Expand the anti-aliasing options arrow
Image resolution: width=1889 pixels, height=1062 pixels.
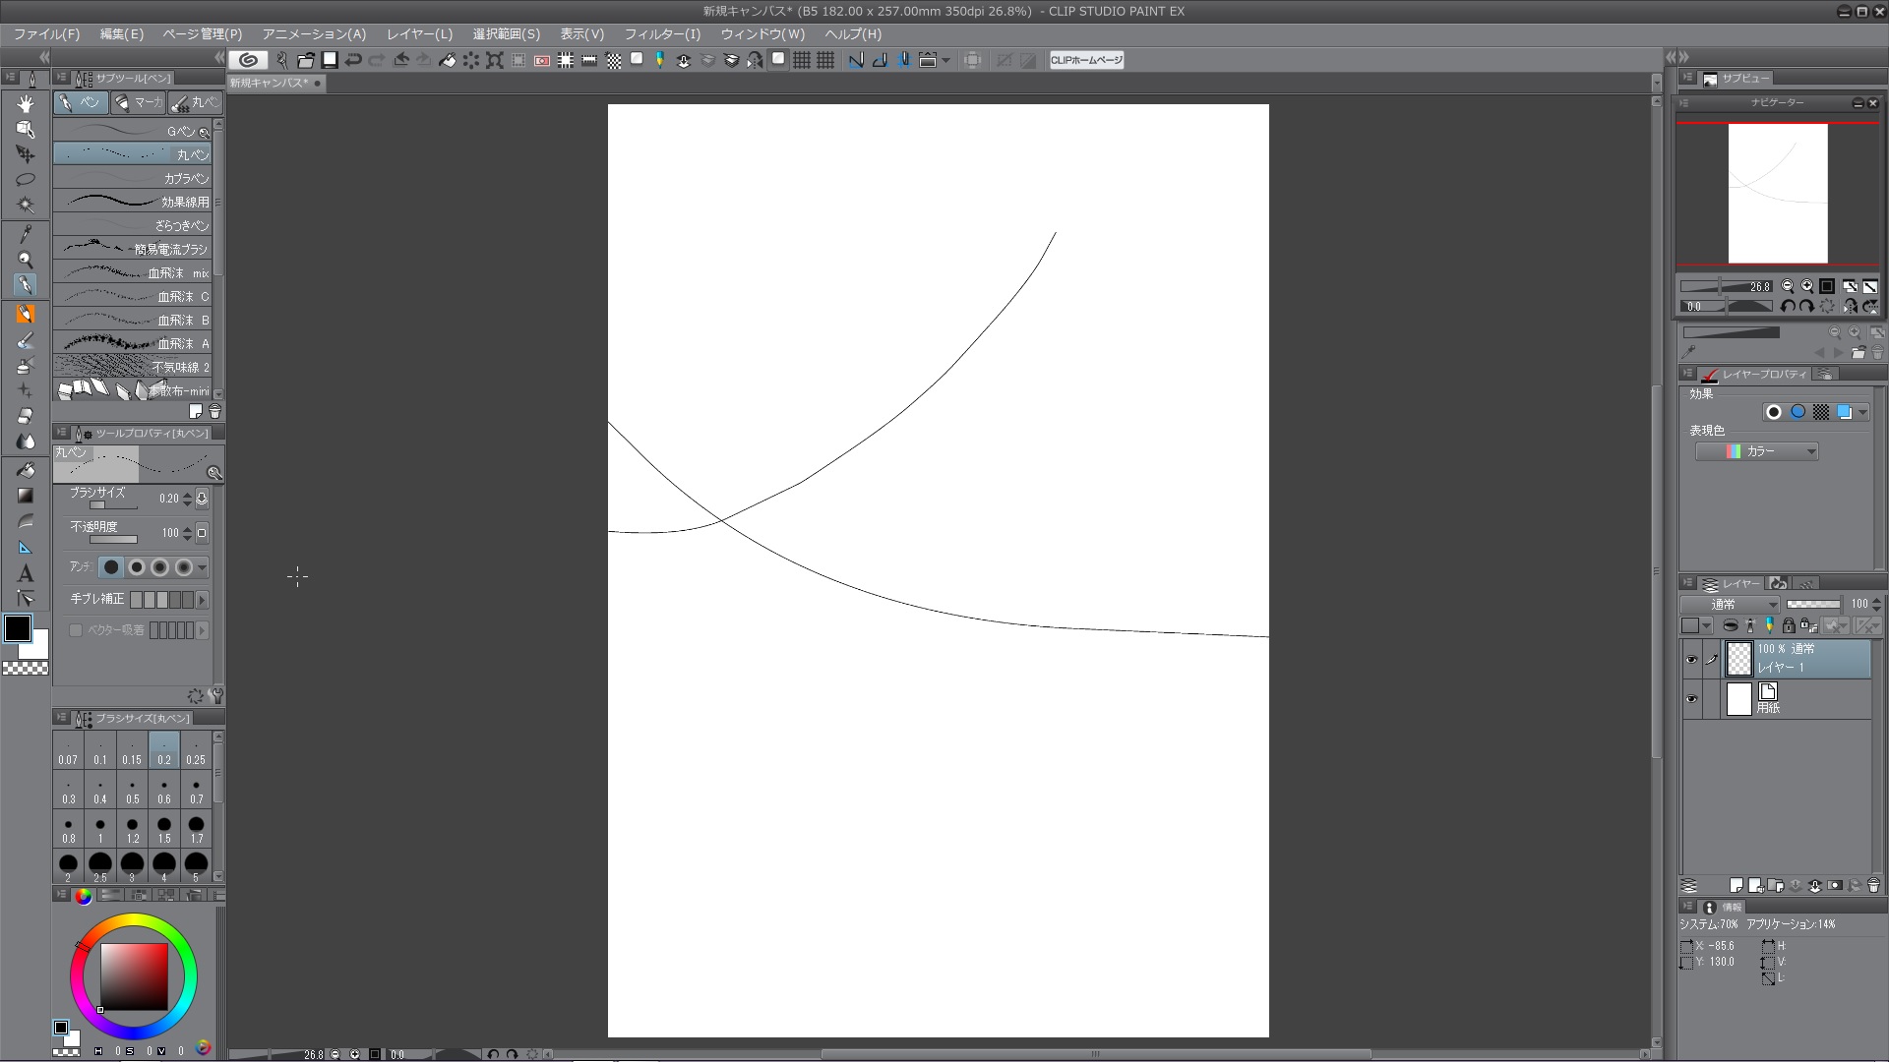tap(202, 567)
